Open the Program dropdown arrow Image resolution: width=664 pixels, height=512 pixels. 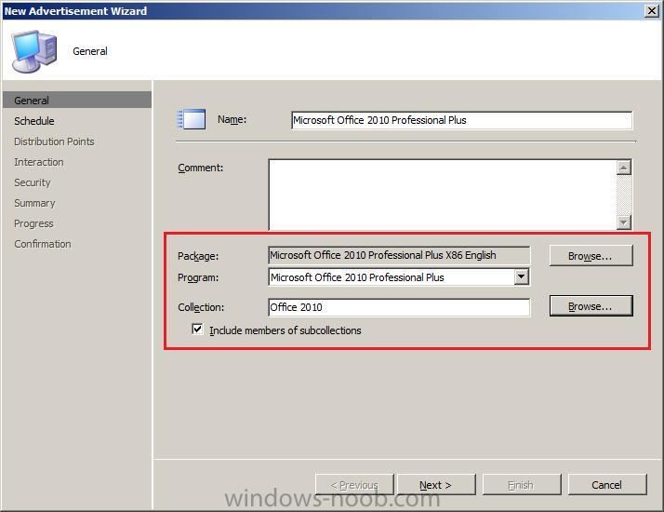pyautogui.click(x=522, y=276)
